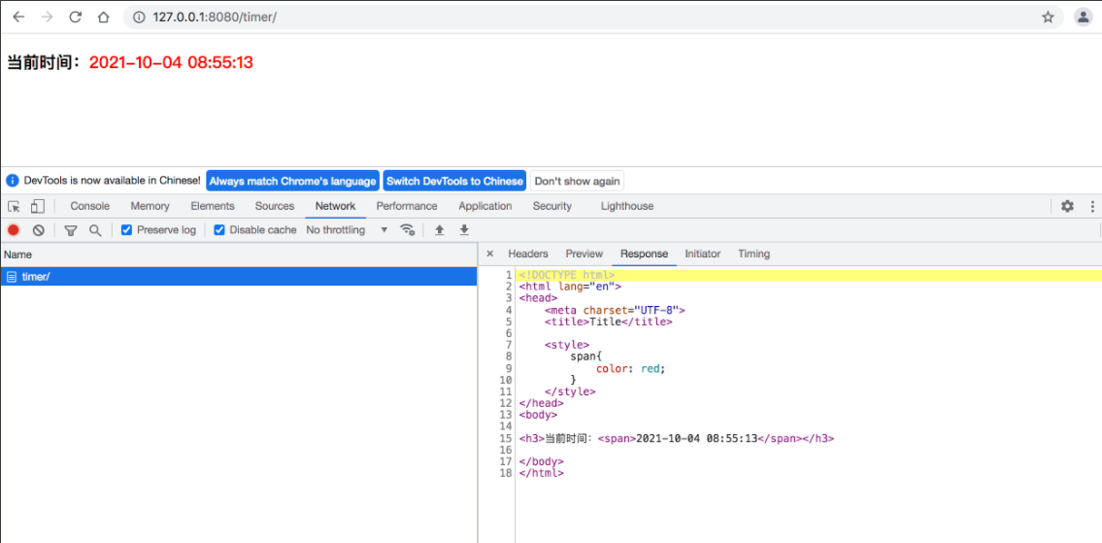Clear the network log icon
Image resolution: width=1102 pixels, height=543 pixels.
[39, 230]
